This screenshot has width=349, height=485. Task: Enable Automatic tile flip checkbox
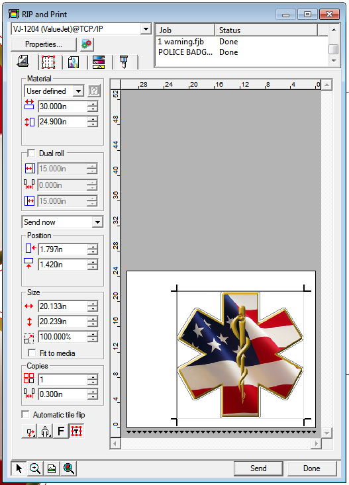25,414
